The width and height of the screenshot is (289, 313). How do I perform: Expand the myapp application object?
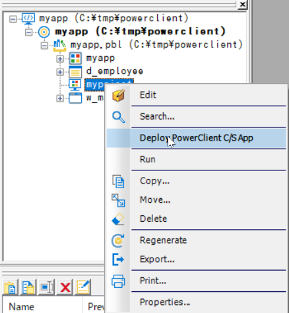pyautogui.click(x=60, y=59)
